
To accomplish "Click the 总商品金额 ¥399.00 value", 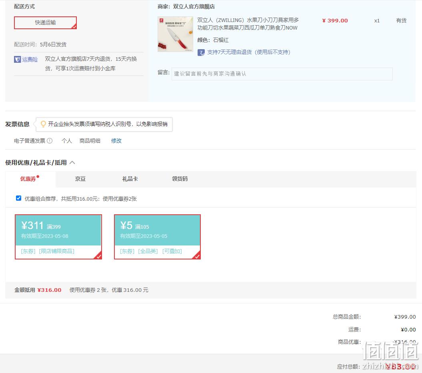I will tap(405, 317).
